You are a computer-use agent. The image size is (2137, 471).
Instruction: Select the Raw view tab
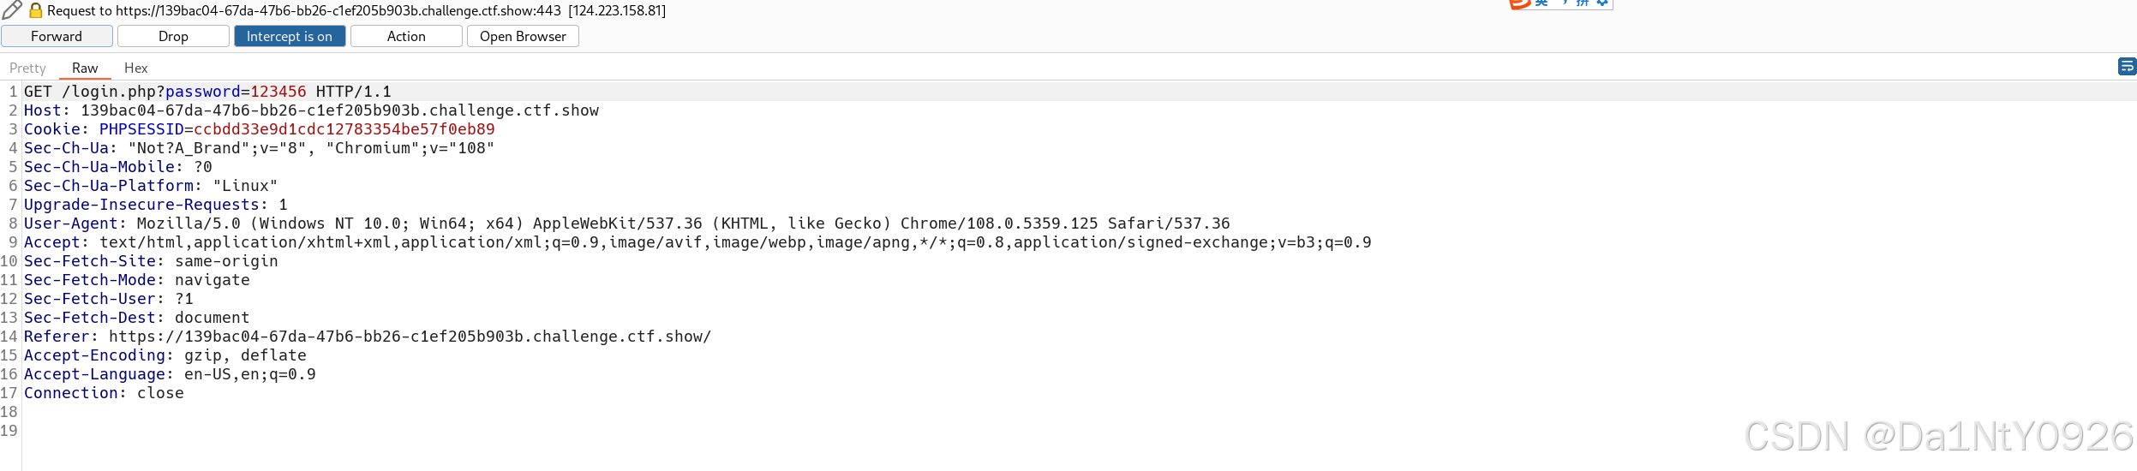coord(85,68)
